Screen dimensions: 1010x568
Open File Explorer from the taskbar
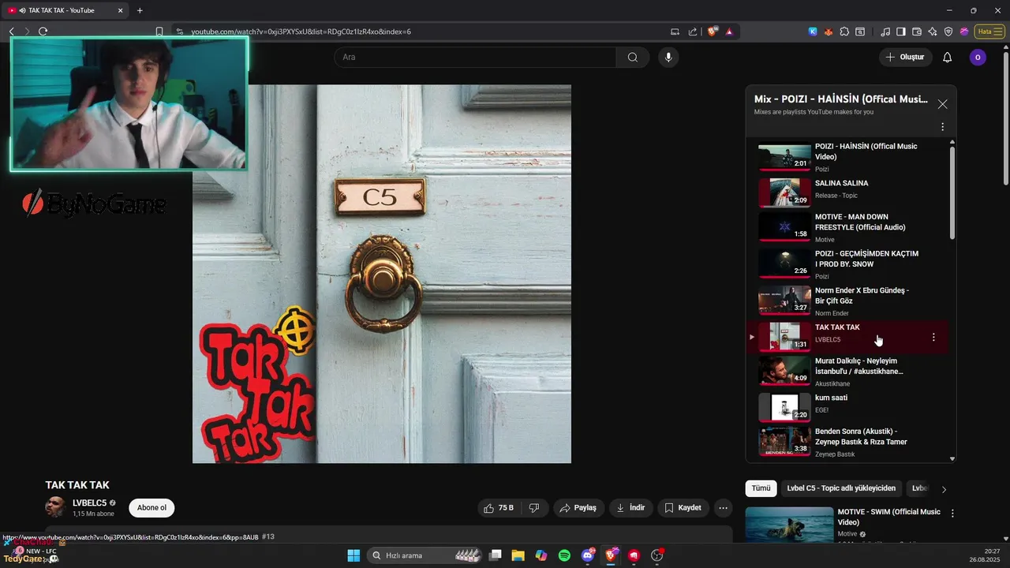[518, 555]
